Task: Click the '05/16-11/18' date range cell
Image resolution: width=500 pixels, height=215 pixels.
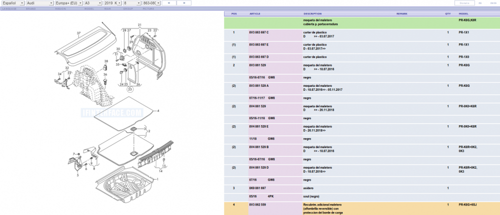Action: 257,118
